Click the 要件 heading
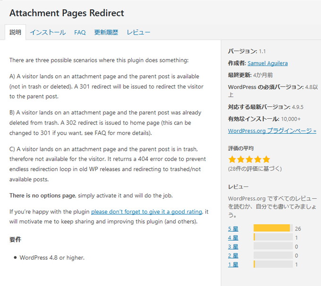The width and height of the screenshot is (321, 286). (15, 239)
